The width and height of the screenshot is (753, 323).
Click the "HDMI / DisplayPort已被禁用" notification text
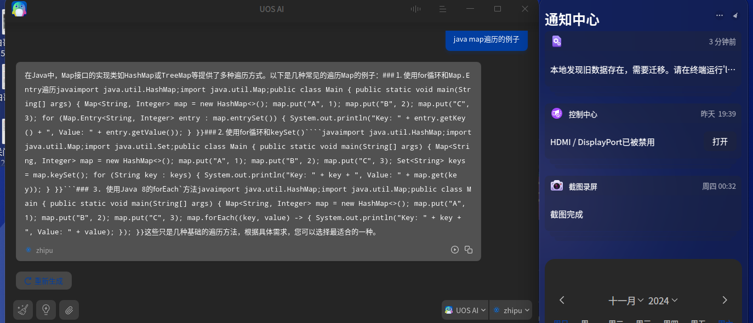click(x=602, y=142)
